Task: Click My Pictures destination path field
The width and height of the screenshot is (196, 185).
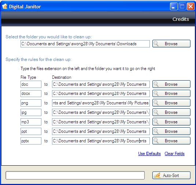Action: [101, 103]
